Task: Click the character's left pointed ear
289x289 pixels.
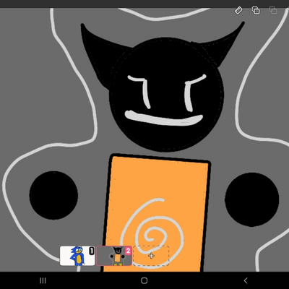Action: [101, 53]
